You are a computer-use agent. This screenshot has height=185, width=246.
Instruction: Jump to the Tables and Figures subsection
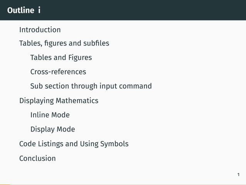pyautogui.click(x=61, y=58)
